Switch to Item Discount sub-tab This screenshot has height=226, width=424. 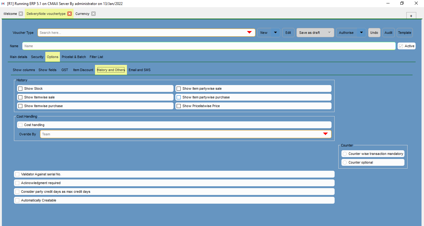point(83,70)
